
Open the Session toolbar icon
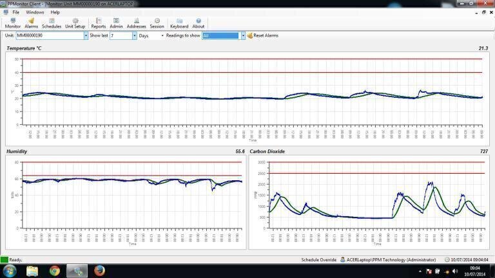click(157, 23)
